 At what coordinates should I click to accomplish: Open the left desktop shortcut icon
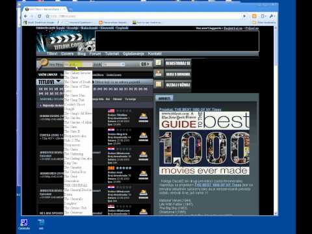point(24,224)
